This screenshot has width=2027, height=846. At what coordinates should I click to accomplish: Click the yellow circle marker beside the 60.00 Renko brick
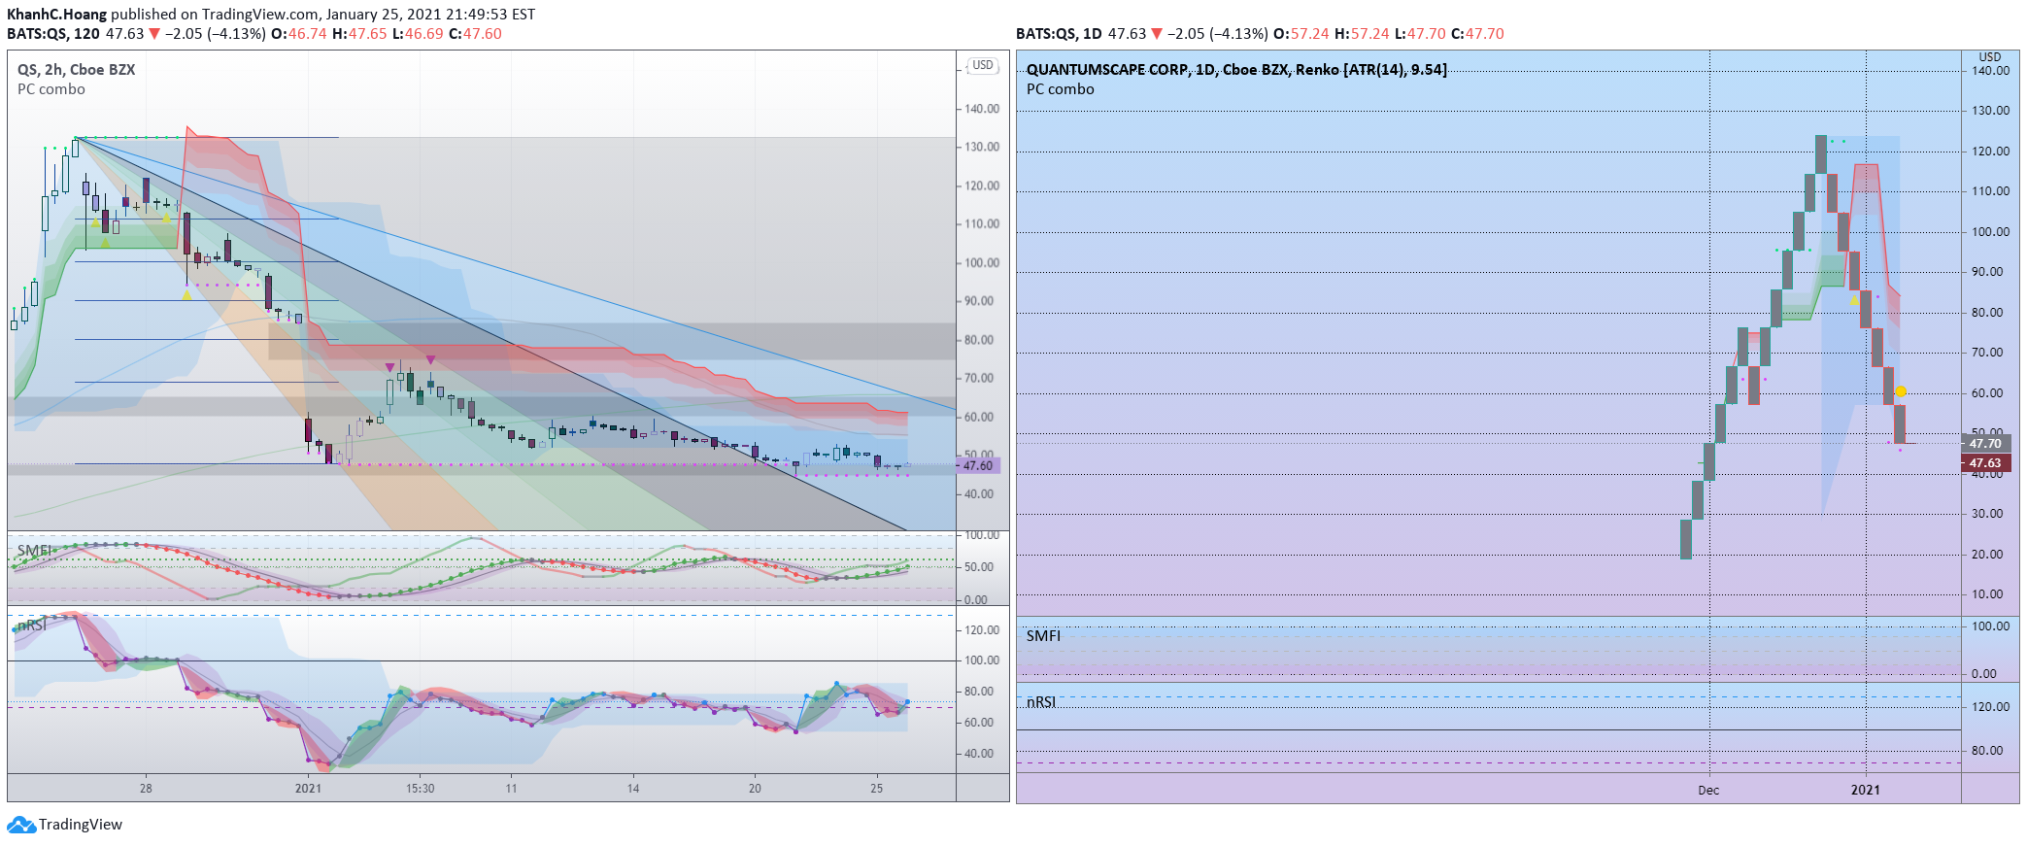pyautogui.click(x=1901, y=392)
